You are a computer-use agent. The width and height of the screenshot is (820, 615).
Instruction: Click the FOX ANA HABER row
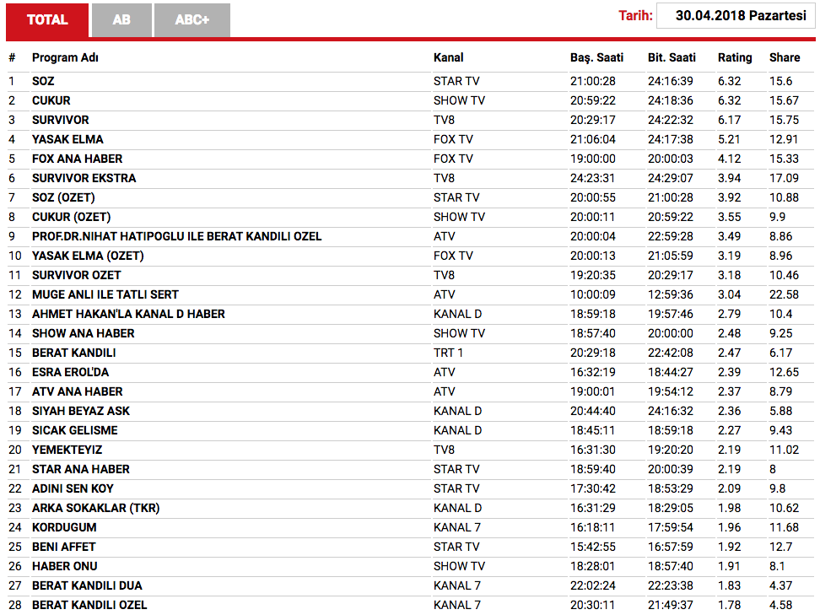411,159
